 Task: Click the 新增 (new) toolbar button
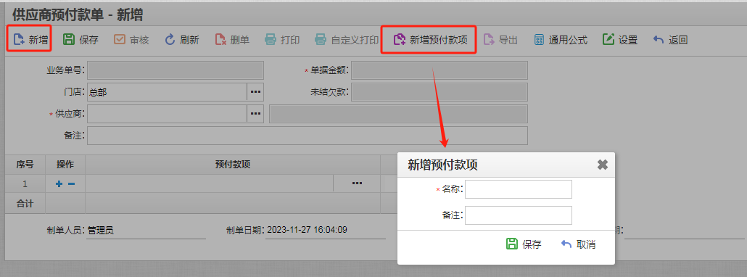pyautogui.click(x=30, y=40)
